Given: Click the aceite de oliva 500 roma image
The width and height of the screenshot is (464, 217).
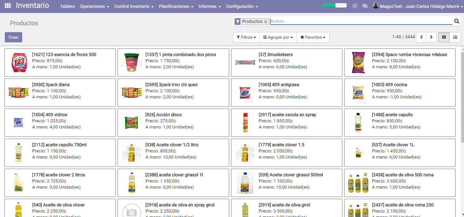Looking at the screenshot, I should tap(358, 183).
